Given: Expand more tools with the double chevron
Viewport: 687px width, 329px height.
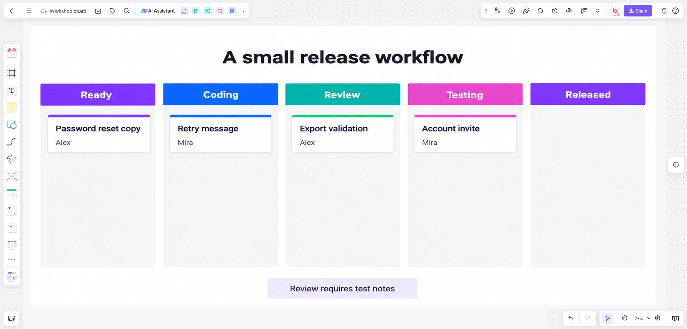Looking at the screenshot, I should (598, 11).
